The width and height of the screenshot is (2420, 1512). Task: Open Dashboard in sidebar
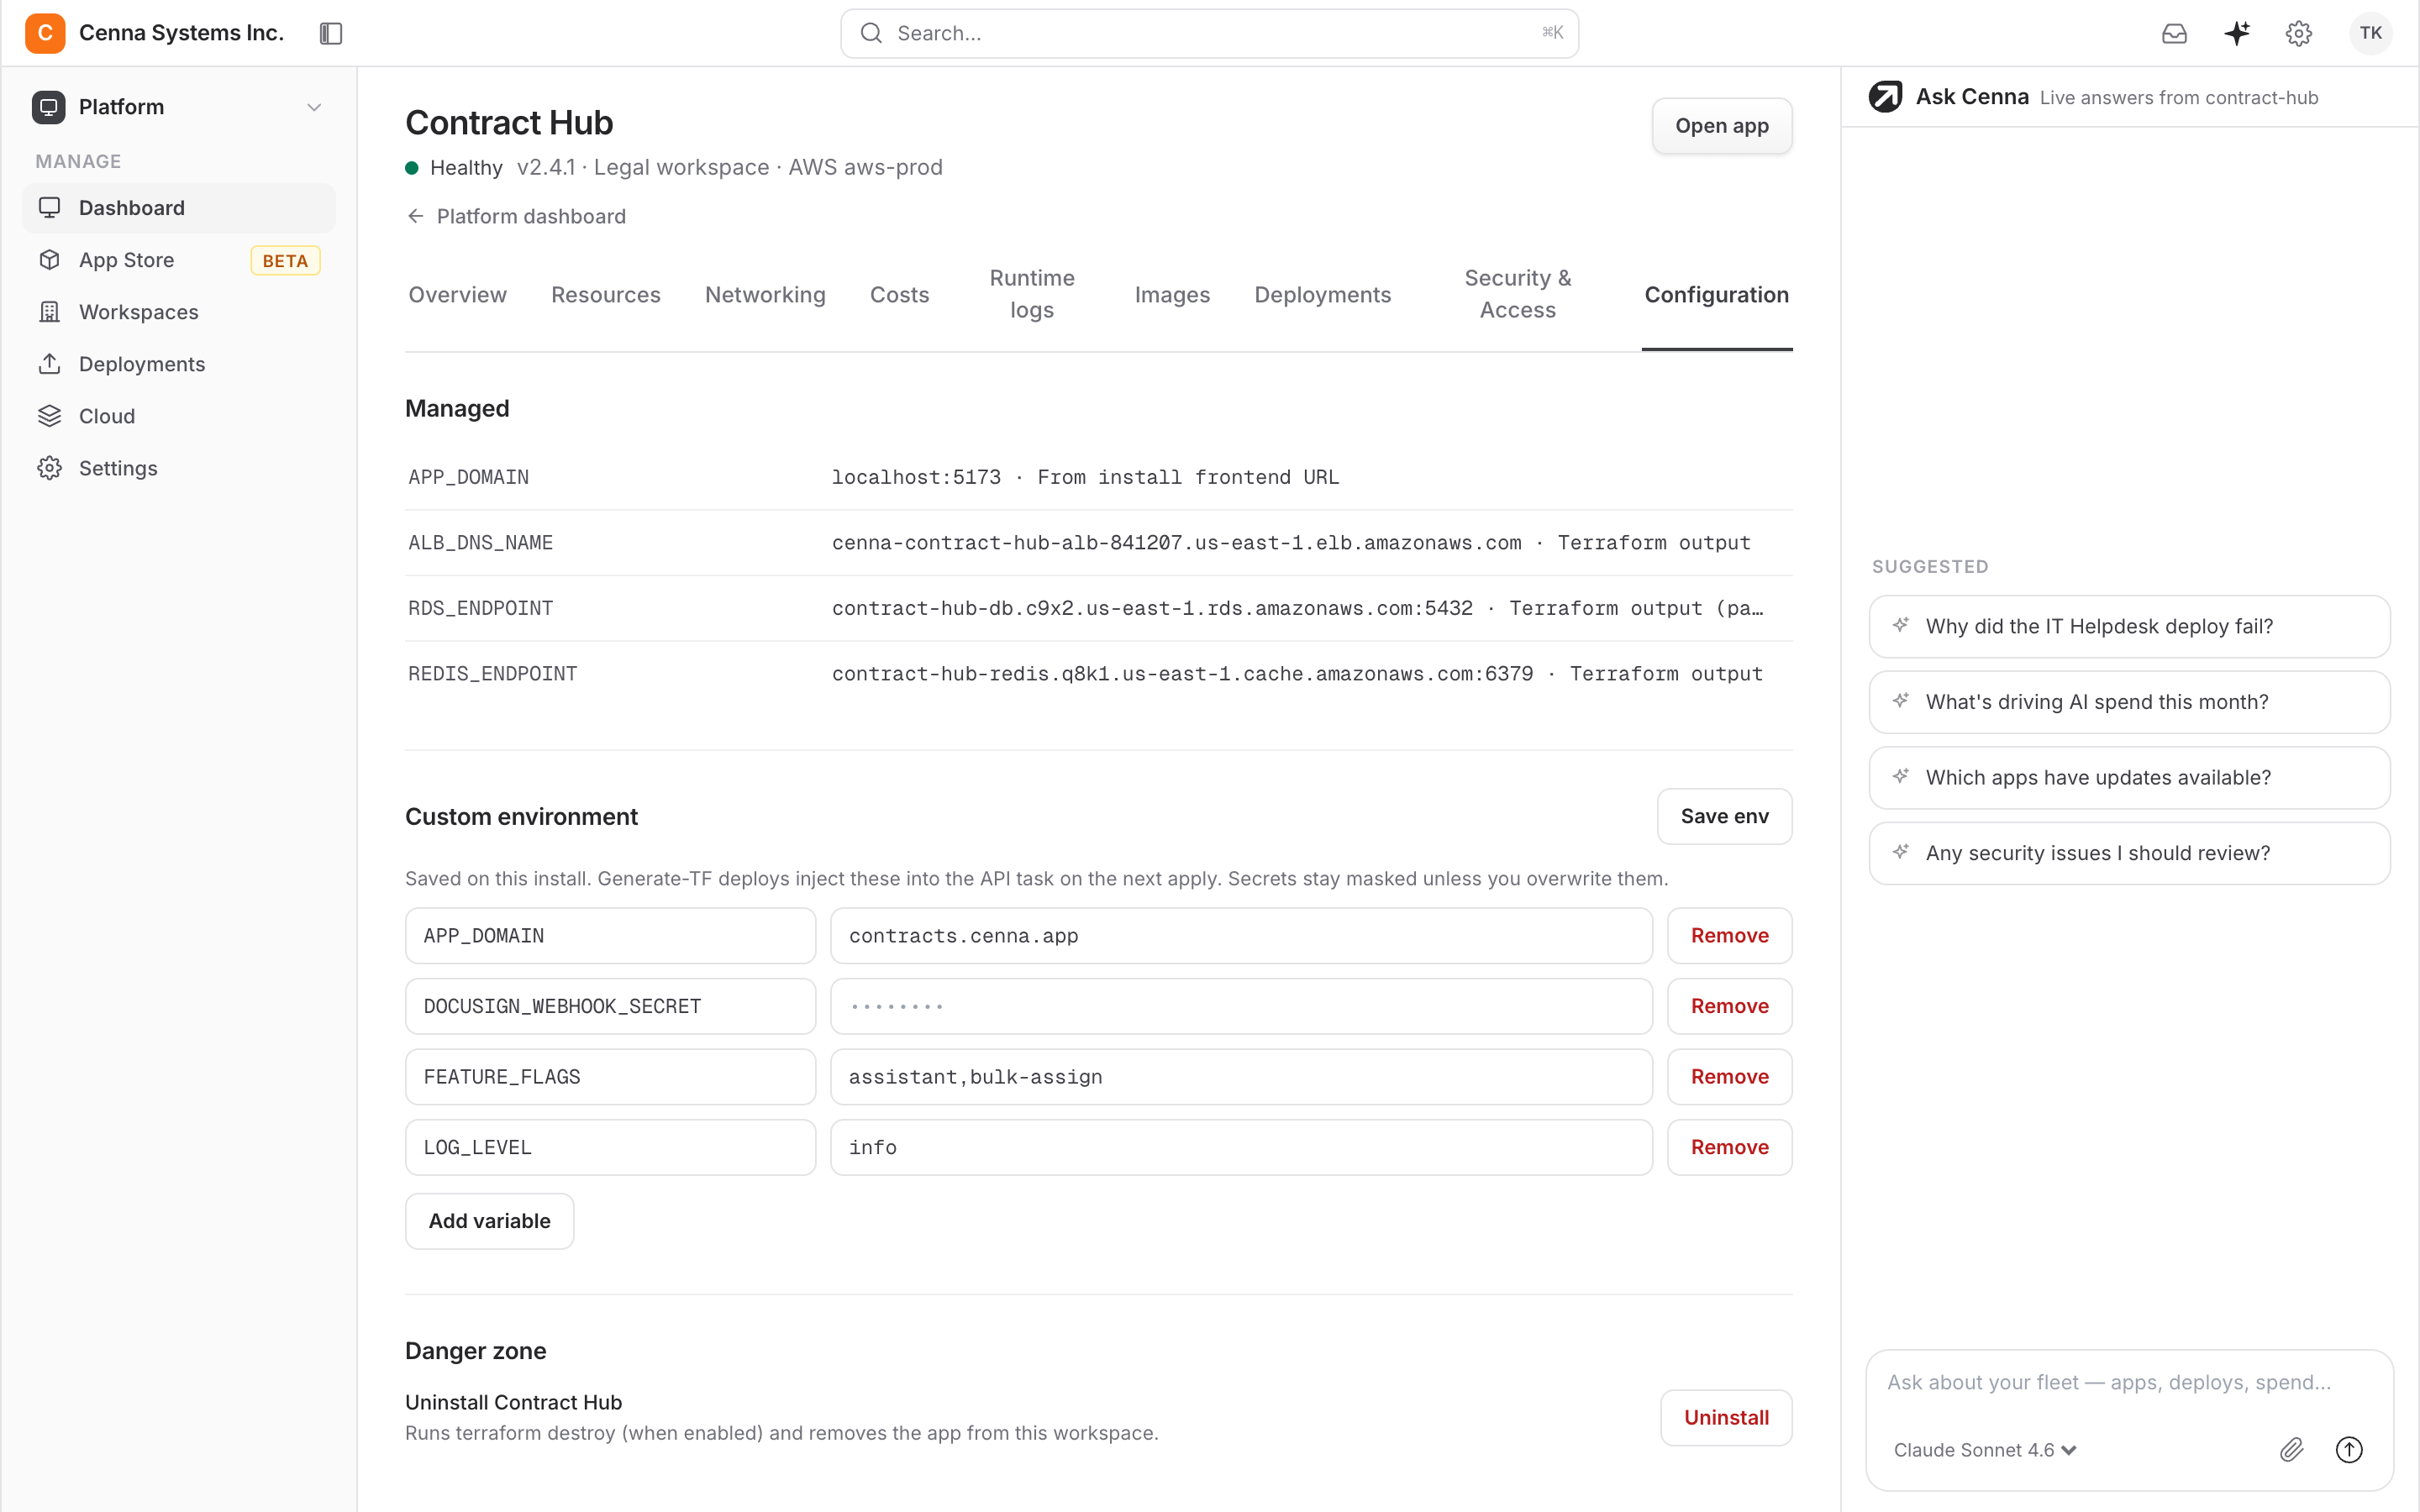tap(179, 208)
